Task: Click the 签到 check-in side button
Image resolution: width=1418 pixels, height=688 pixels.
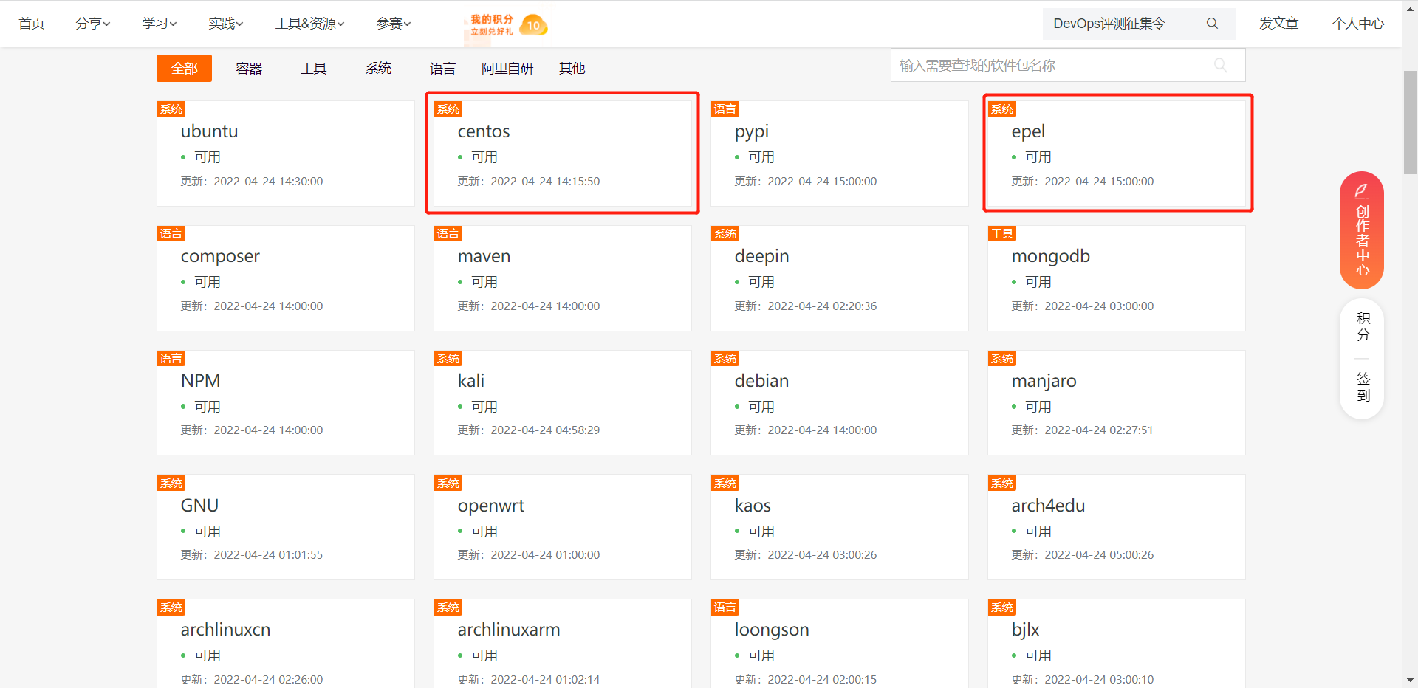Action: pyautogui.click(x=1363, y=387)
